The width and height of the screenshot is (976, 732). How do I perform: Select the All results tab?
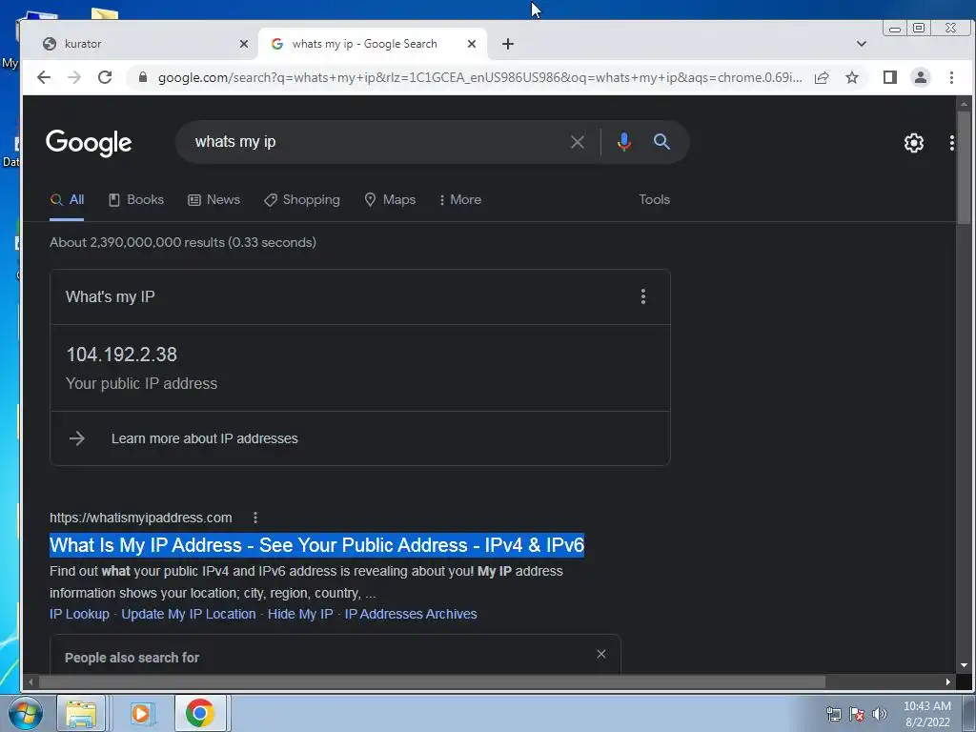pyautogui.click(x=67, y=200)
